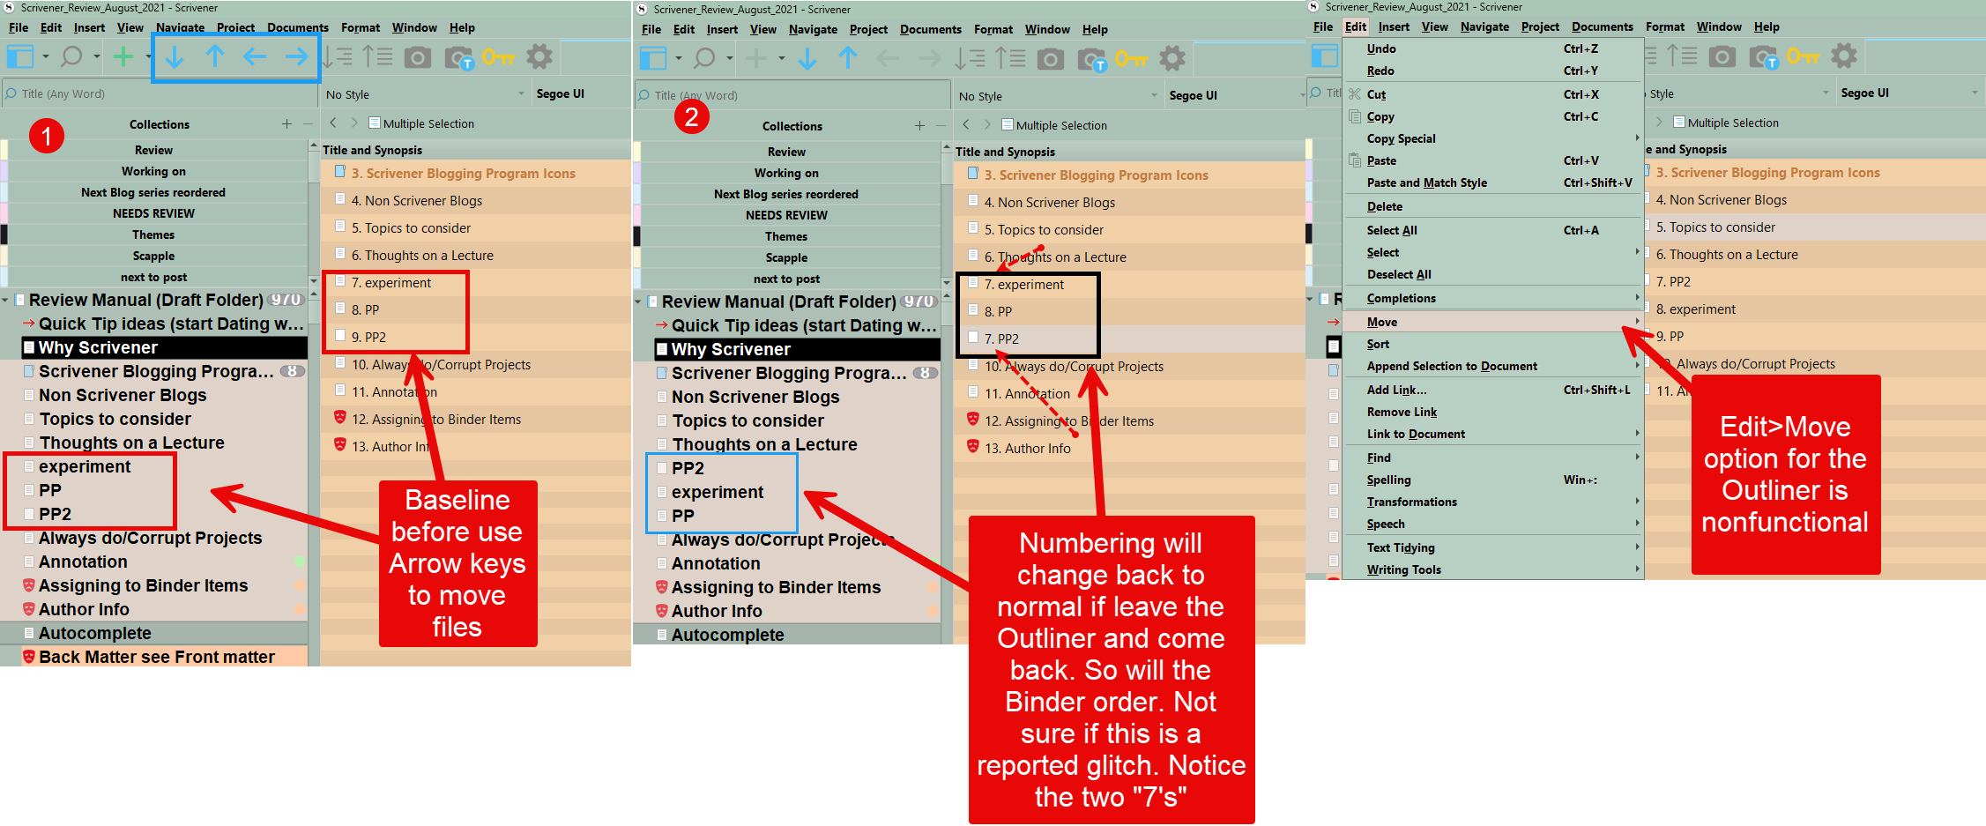This screenshot has width=1986, height=826.
Task: Collapse Review Manual folder arrow, left window binder
Action: pyautogui.click(x=6, y=301)
